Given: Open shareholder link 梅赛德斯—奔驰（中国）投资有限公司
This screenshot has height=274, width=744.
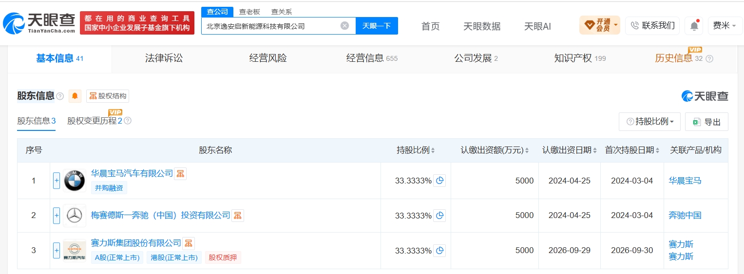Looking at the screenshot, I should [161, 215].
